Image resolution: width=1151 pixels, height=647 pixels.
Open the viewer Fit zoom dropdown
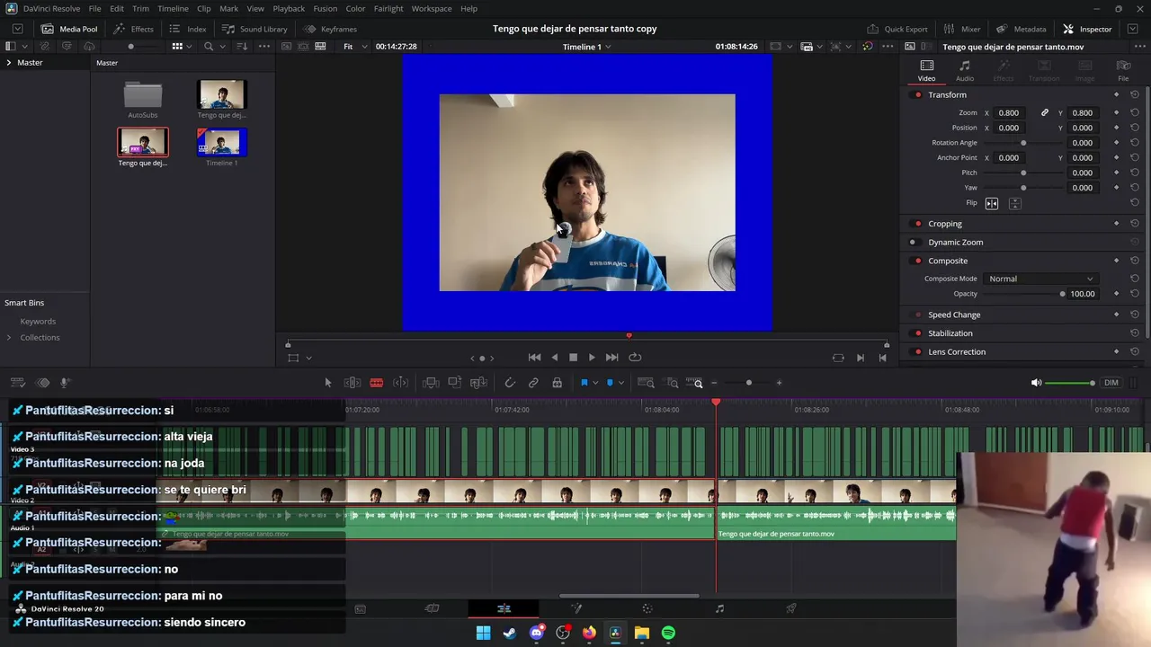coord(352,47)
